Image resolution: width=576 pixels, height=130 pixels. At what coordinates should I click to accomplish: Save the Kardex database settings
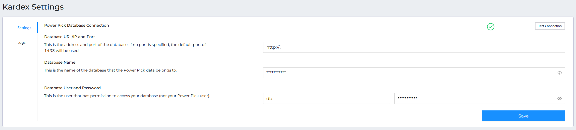tap(523, 116)
